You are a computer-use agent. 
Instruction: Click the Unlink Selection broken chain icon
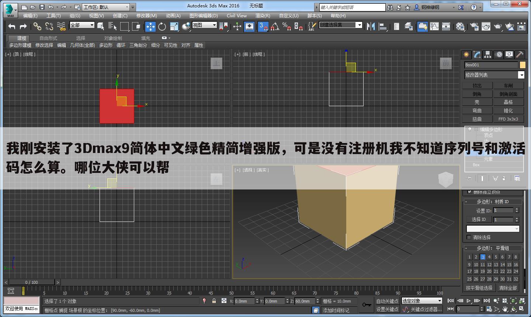49,26
